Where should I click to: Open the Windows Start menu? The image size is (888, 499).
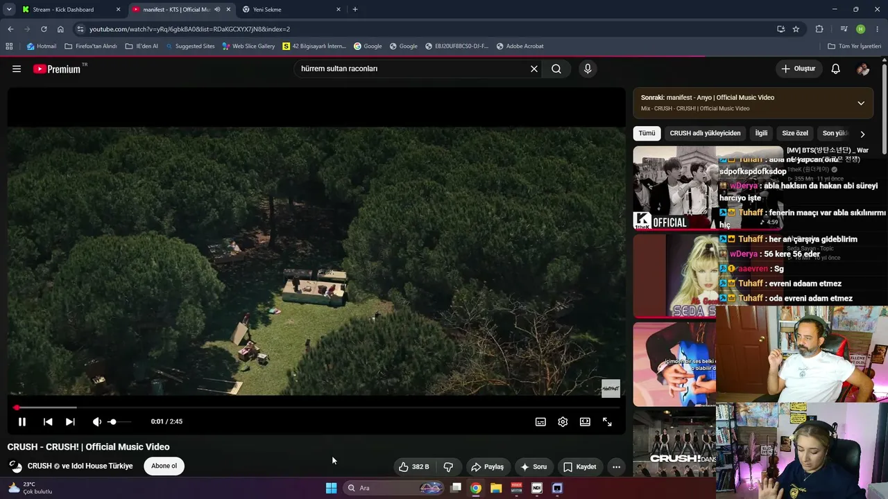[332, 488]
